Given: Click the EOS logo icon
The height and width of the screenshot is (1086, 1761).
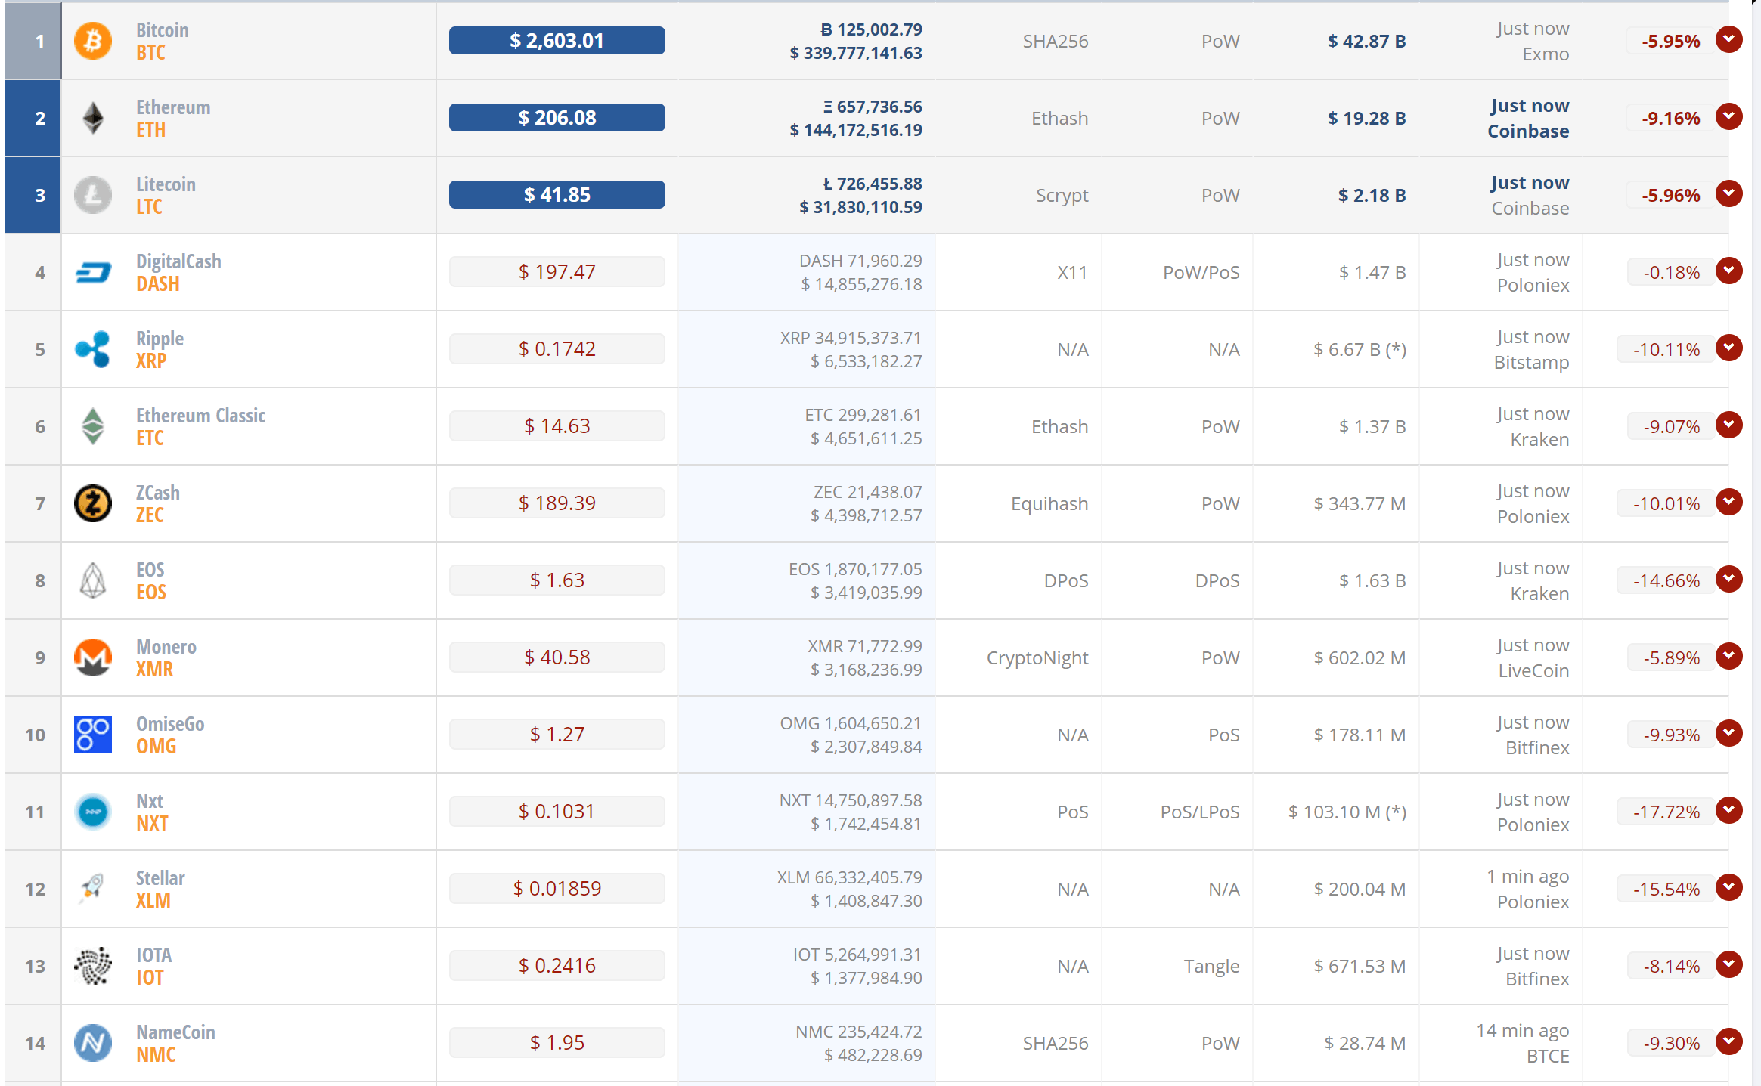Looking at the screenshot, I should click(x=93, y=580).
